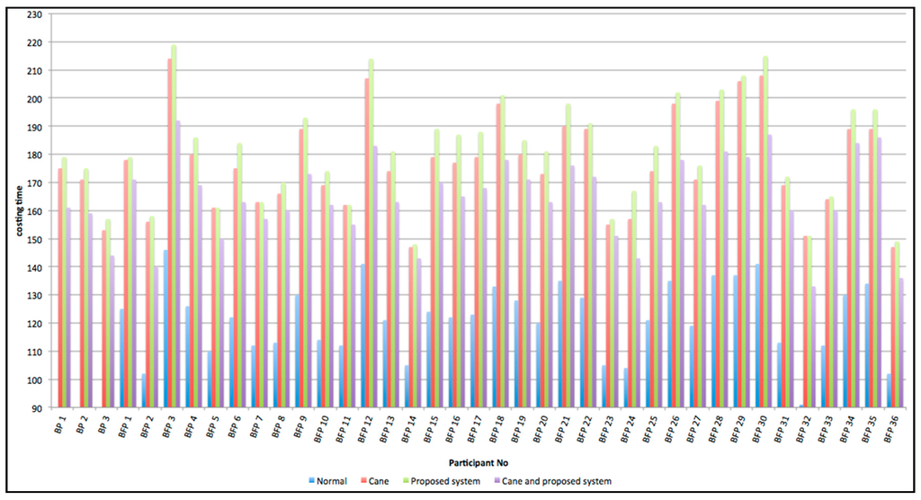This screenshot has height=500, width=921.
Task: Click the 180 y-axis tick label
Action: click(x=35, y=155)
